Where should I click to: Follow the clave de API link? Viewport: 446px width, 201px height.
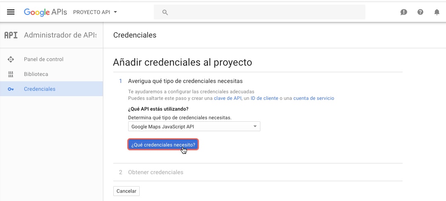[x=228, y=98]
